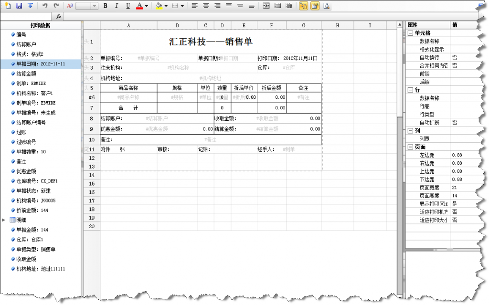The height and width of the screenshot is (305, 489).
Task: Select 单据日期: 2012-11-11 data item
Action: pos(41,63)
